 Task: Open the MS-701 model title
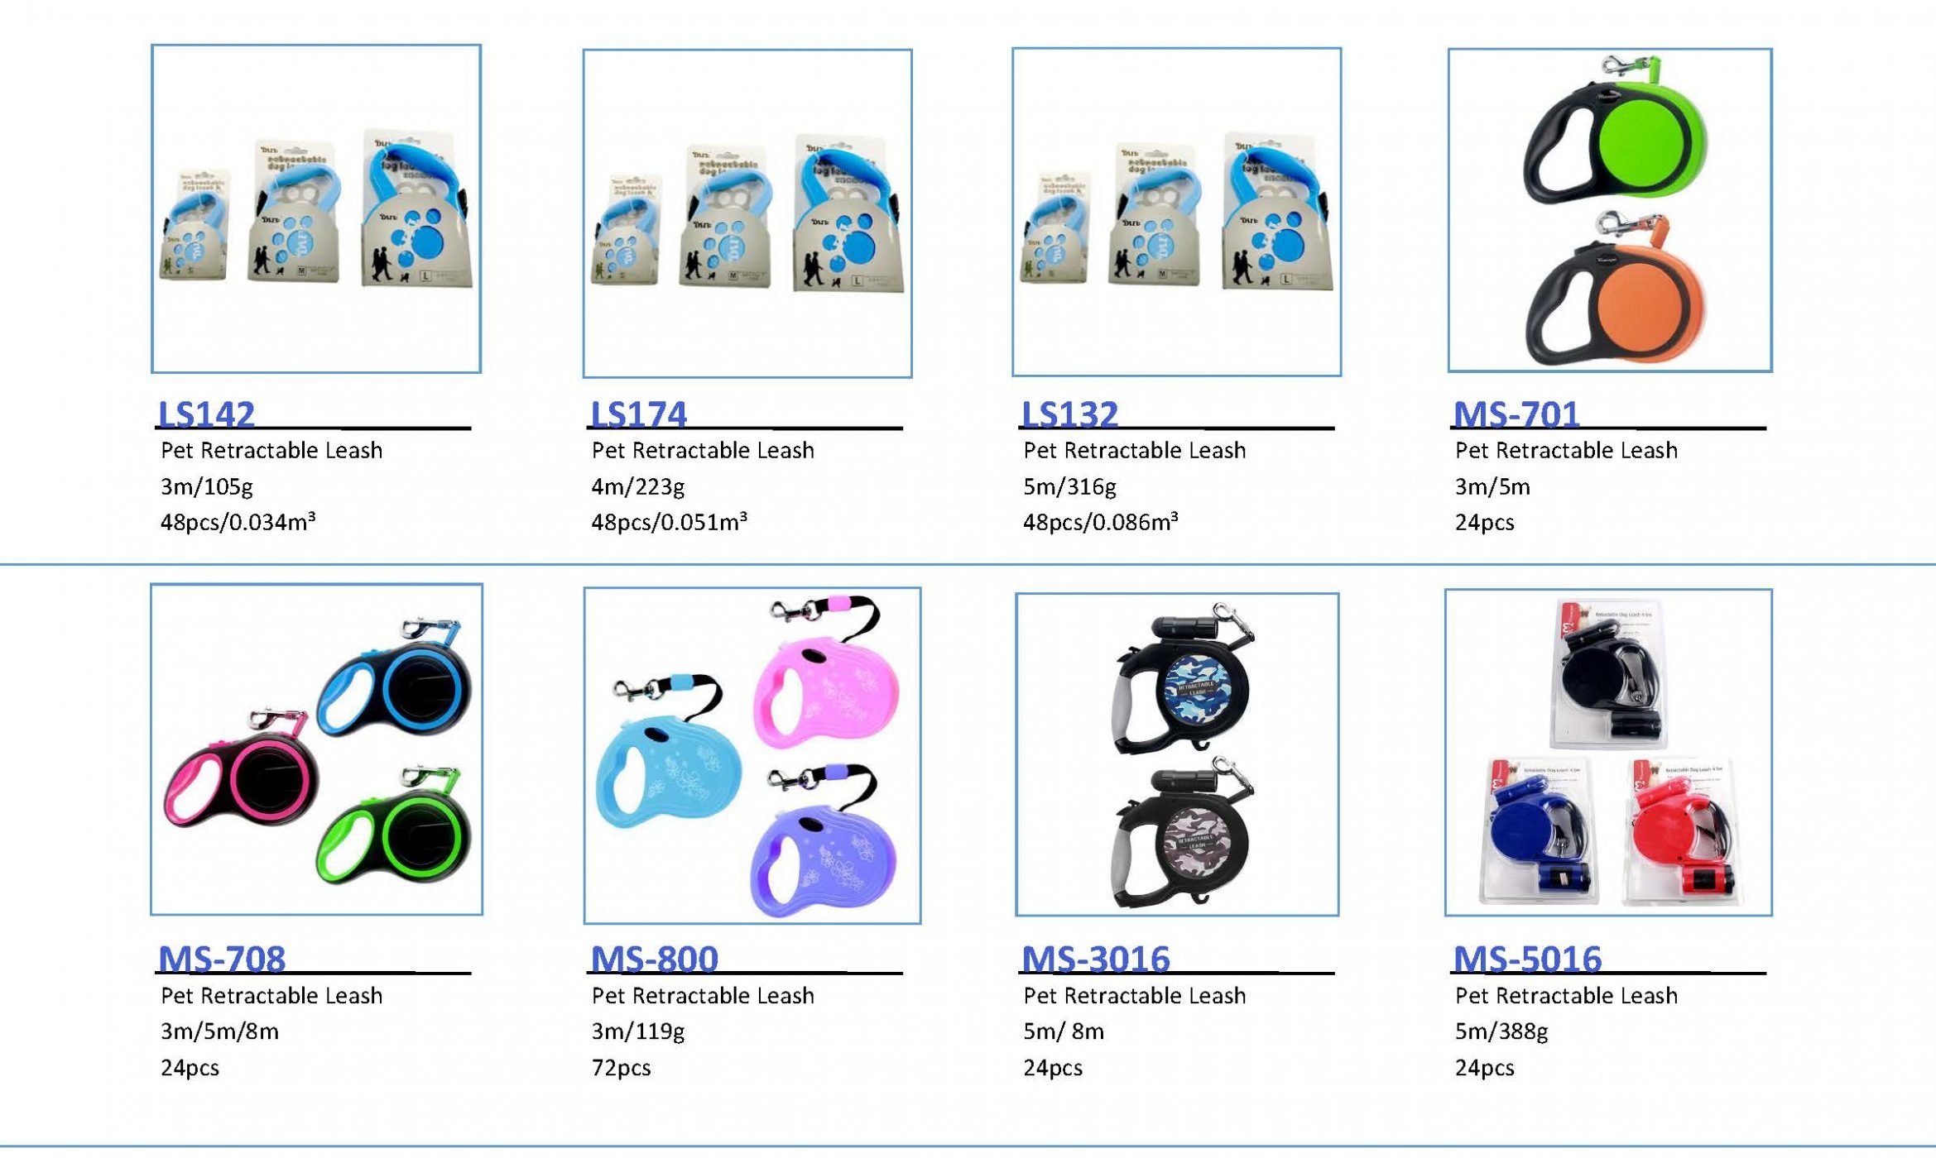(x=1516, y=414)
